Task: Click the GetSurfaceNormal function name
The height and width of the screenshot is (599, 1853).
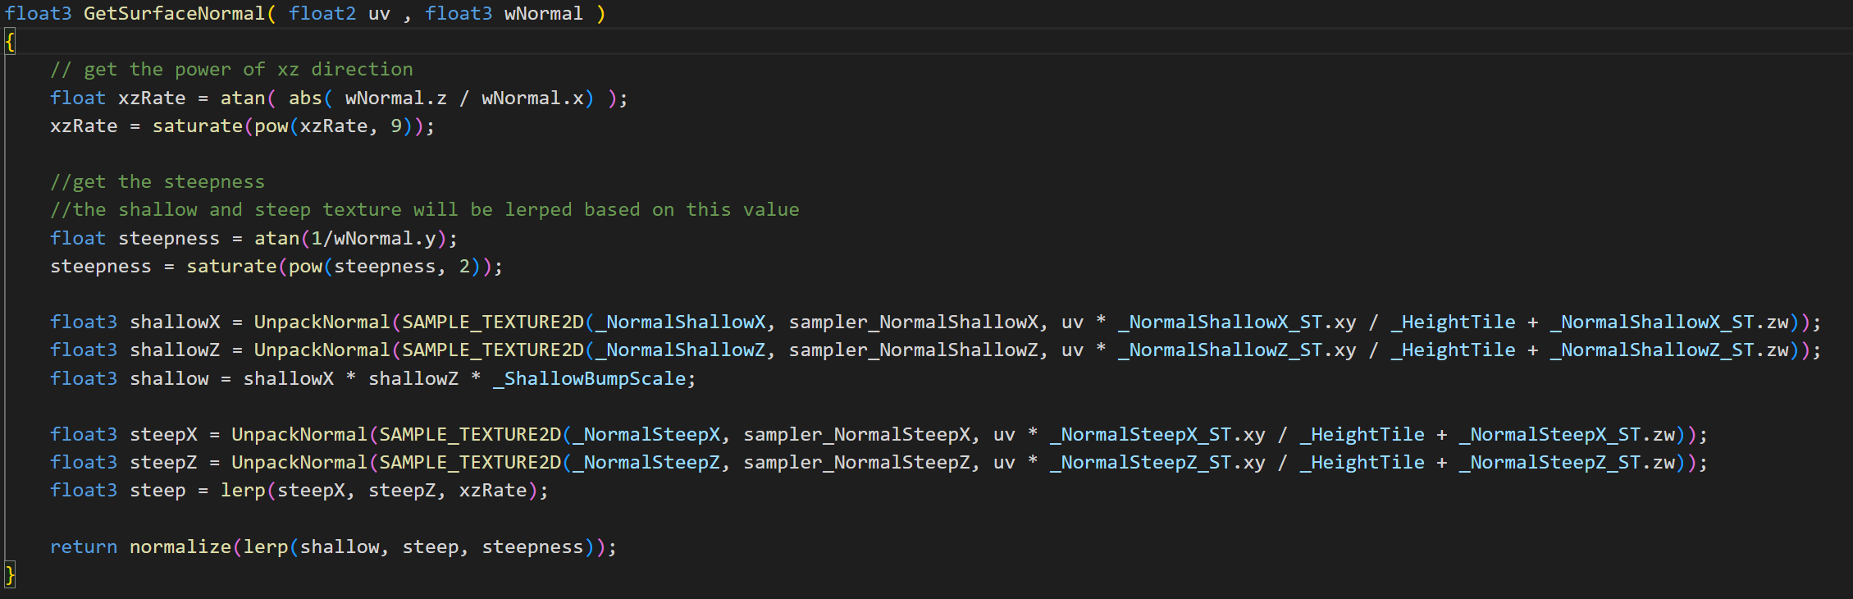Action: click(174, 14)
